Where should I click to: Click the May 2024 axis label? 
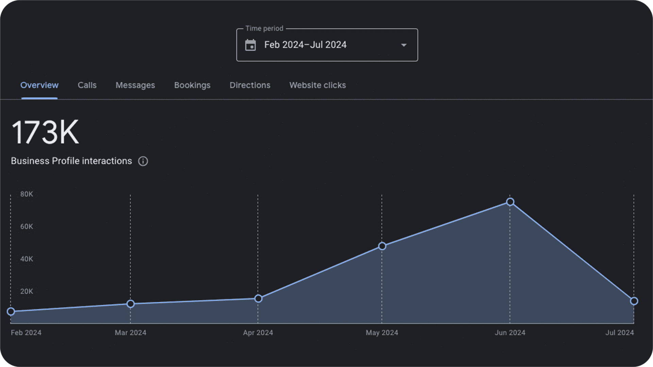click(382, 333)
